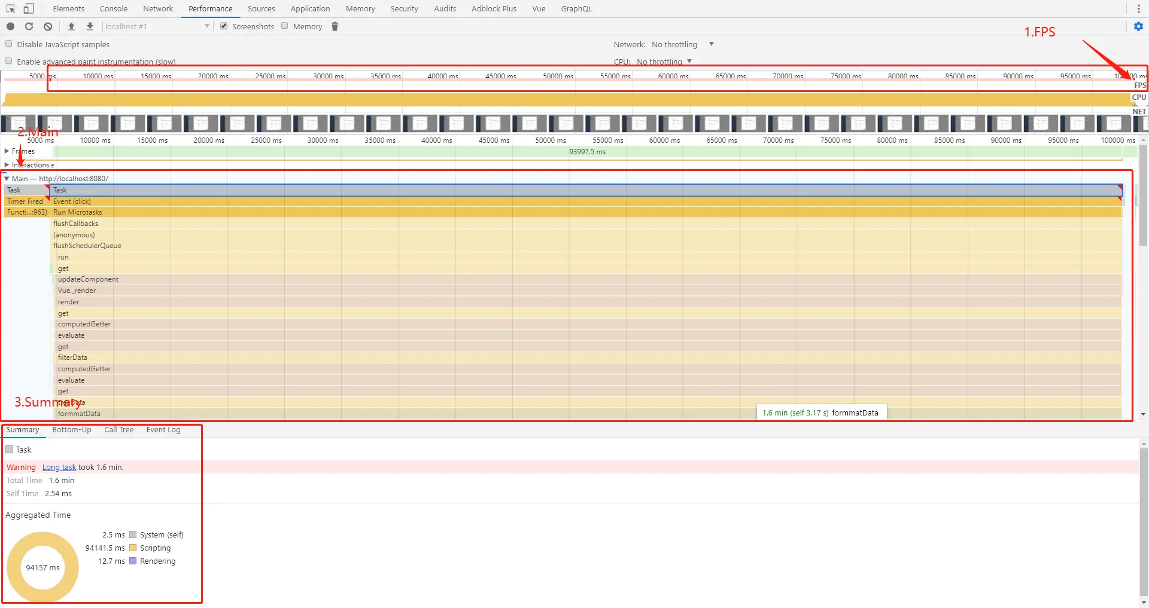Click the trash can collect garbage icon
This screenshot has height=608, width=1149.
[335, 26]
